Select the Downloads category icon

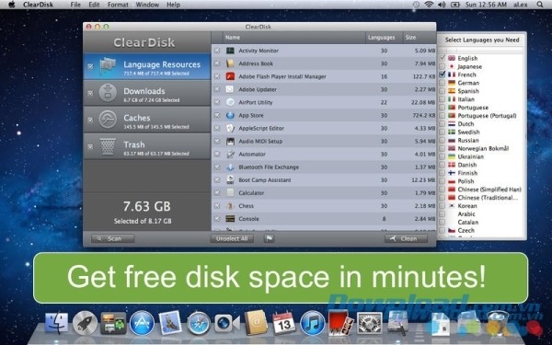tap(108, 93)
